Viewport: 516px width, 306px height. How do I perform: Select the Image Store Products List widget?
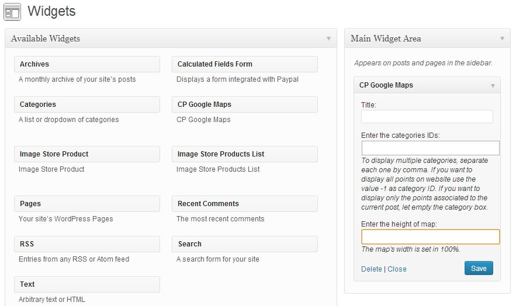coord(244,154)
